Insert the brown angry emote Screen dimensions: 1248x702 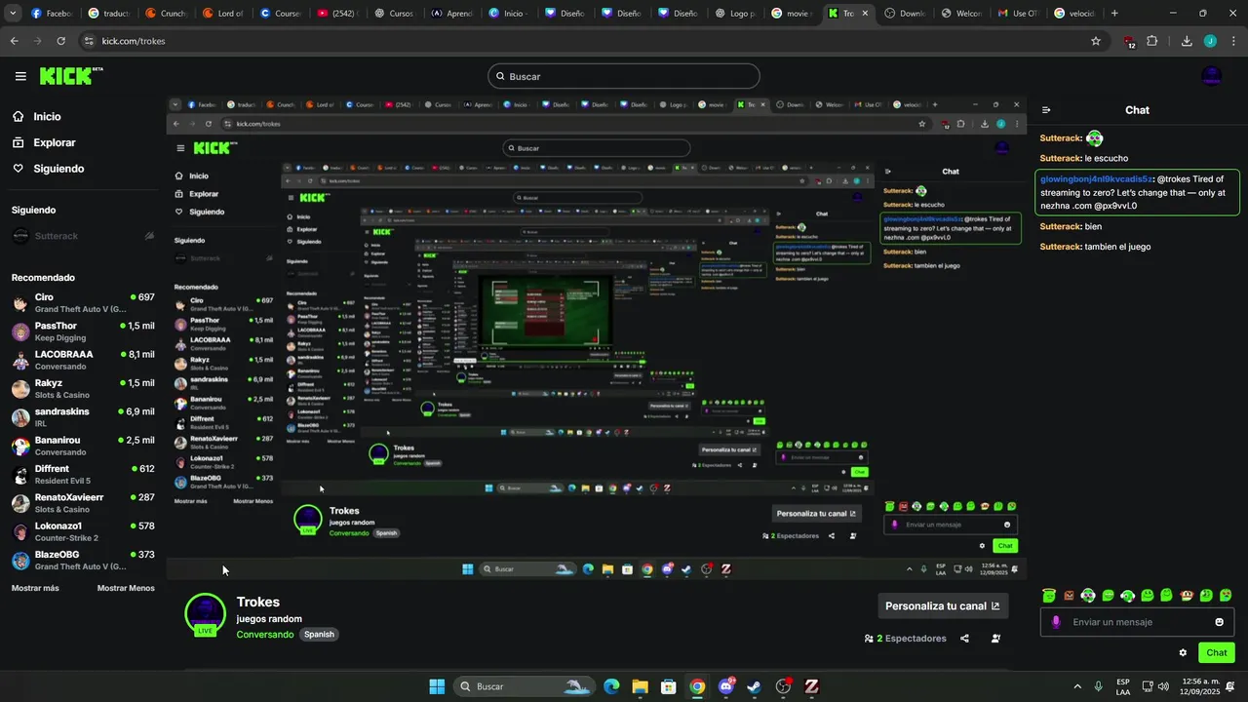coord(1069,596)
